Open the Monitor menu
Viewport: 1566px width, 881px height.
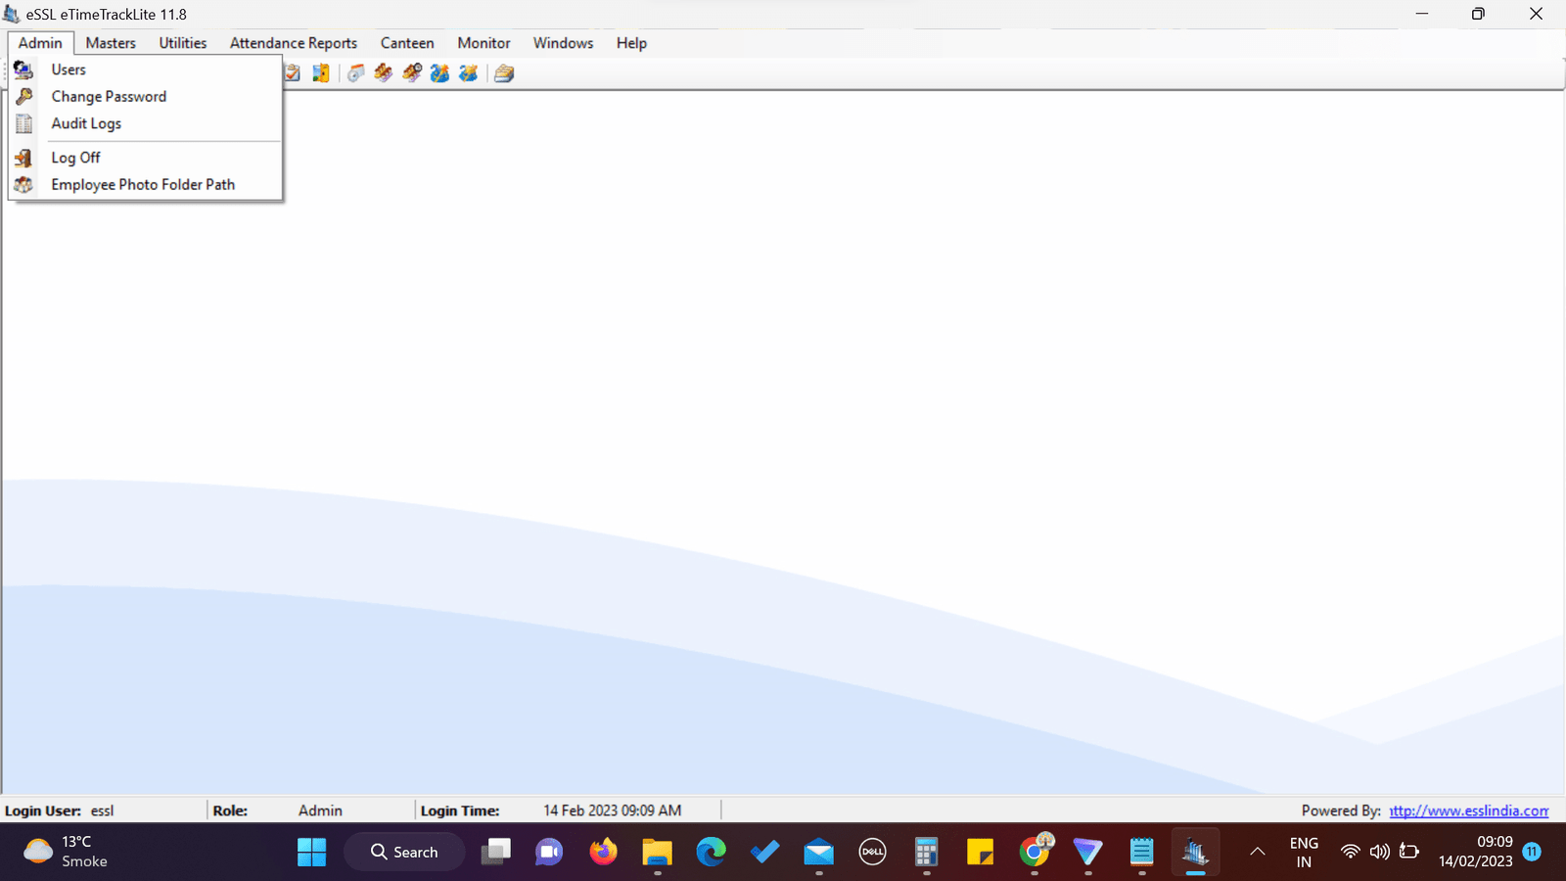click(x=484, y=43)
